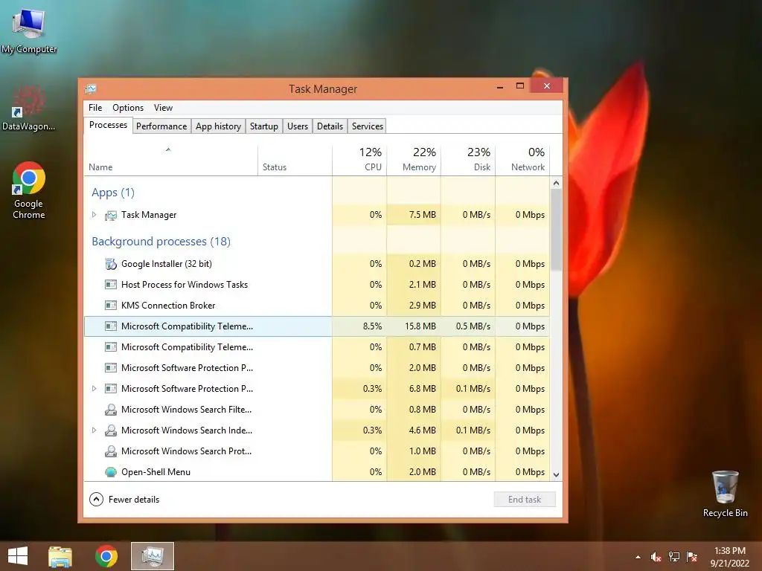Switch to the Details tab
Viewport: 762px width, 571px height.
(330, 126)
